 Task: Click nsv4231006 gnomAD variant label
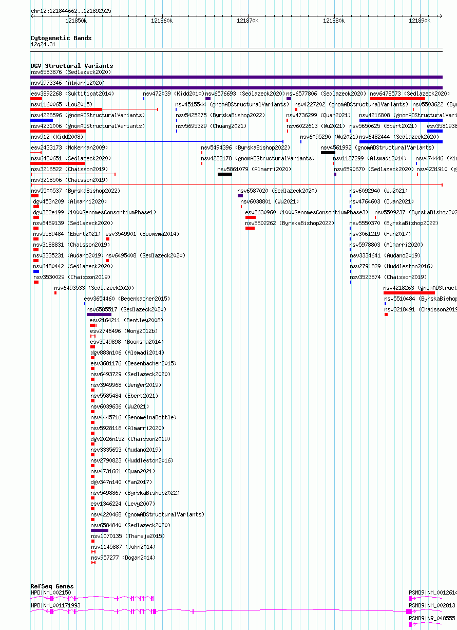[88, 126]
